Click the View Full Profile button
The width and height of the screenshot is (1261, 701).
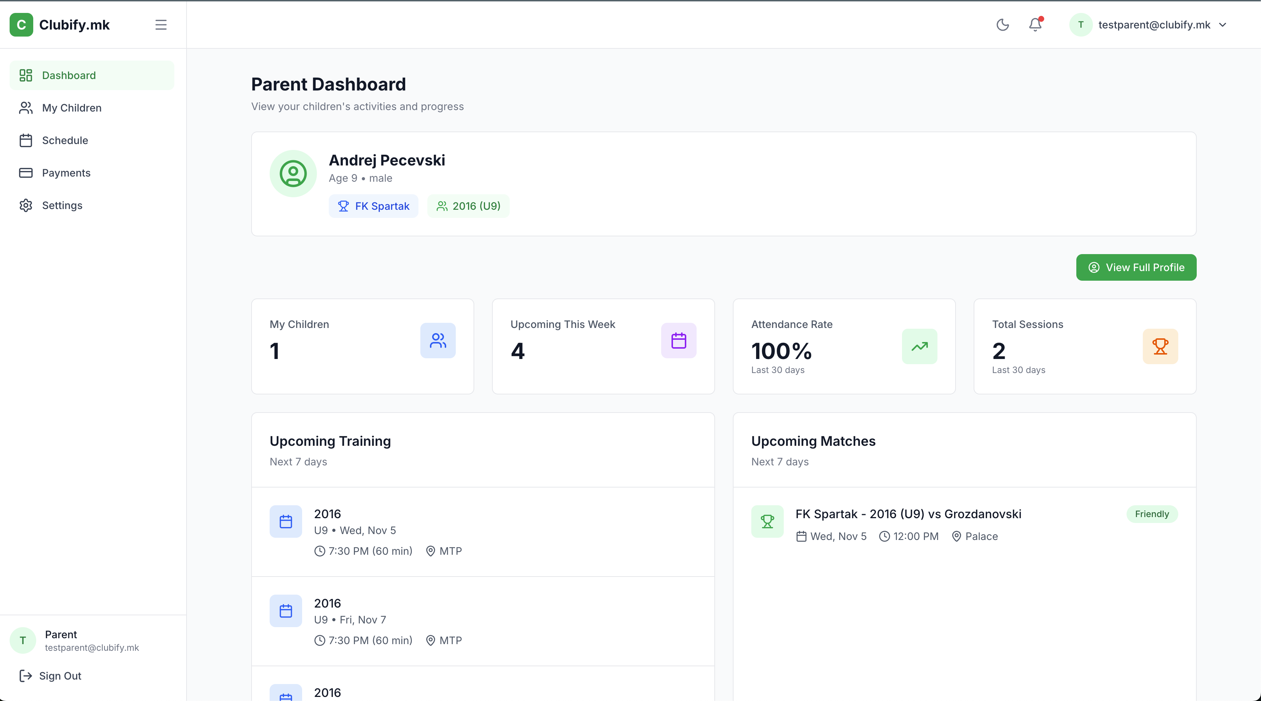tap(1136, 267)
